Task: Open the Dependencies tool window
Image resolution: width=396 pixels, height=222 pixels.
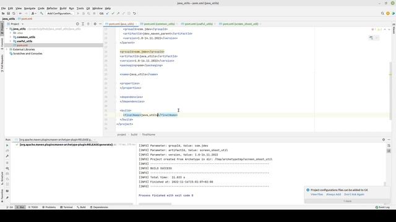Action: coord(99,207)
